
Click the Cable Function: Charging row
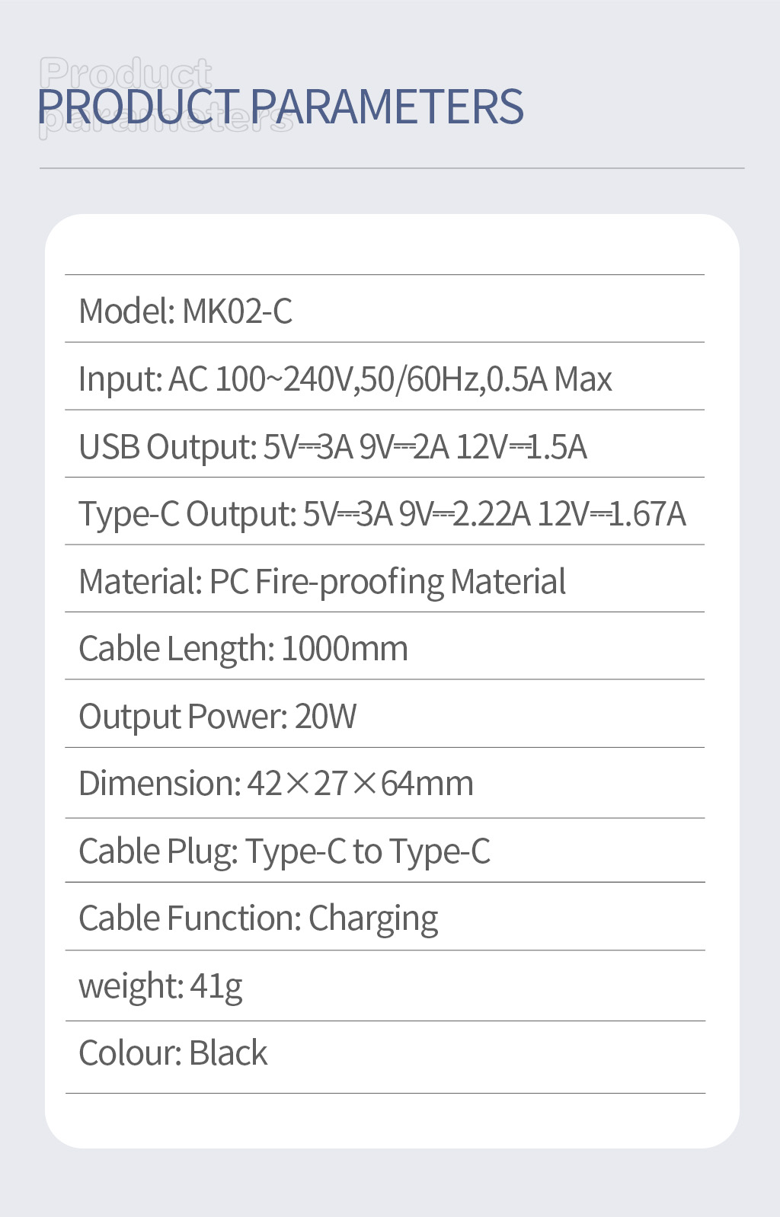coord(258,918)
